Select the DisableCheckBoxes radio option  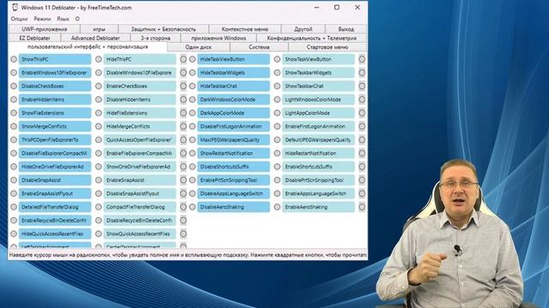point(14,86)
